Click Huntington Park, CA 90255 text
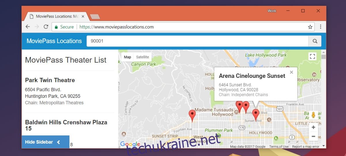This screenshot has width=346, height=156. coord(53,96)
